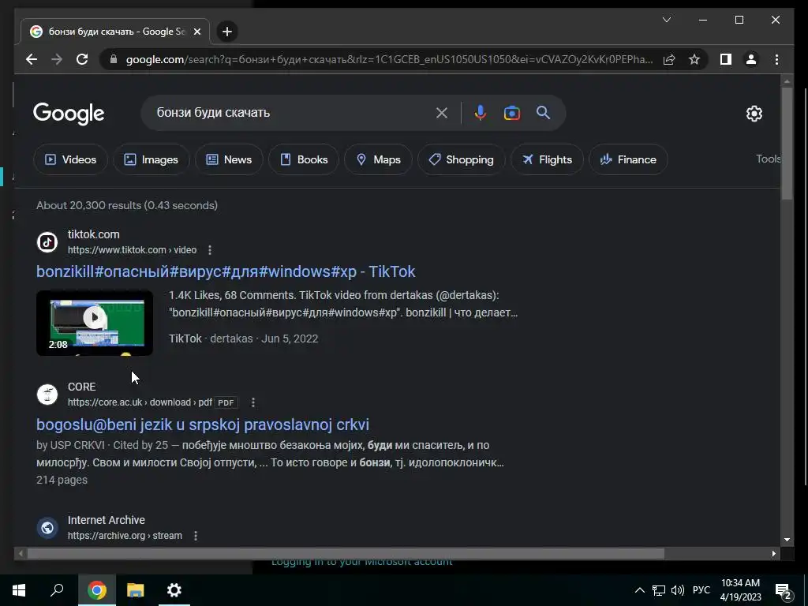Viewport: 808px width, 606px height.
Task: Switch to Books results
Action: click(304, 159)
